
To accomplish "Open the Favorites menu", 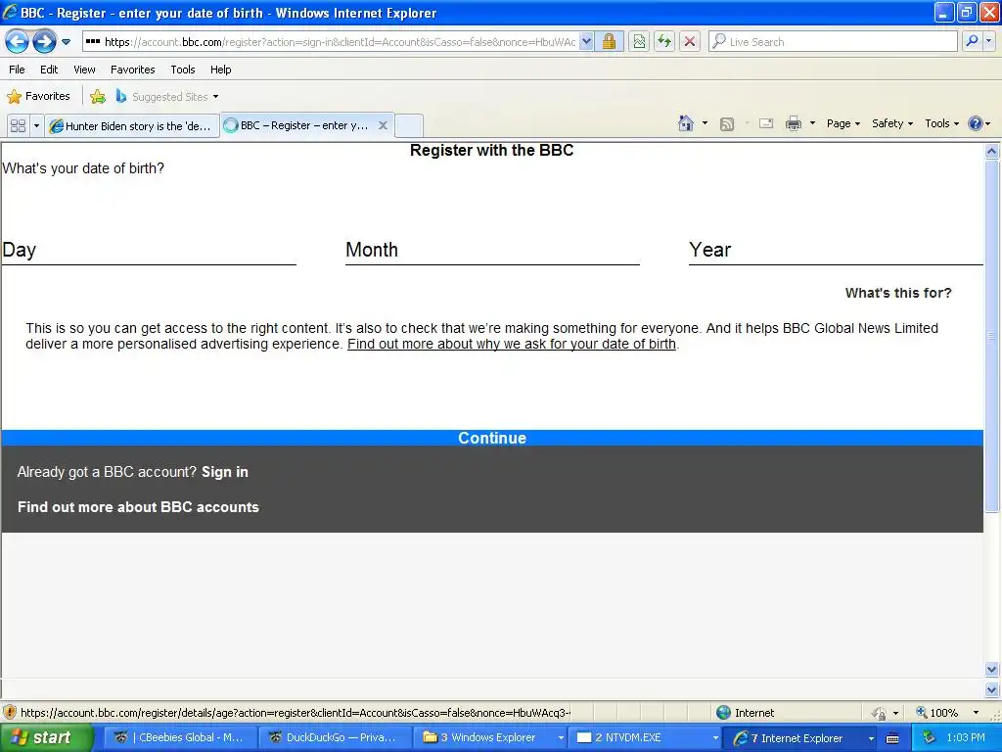I will click(132, 70).
